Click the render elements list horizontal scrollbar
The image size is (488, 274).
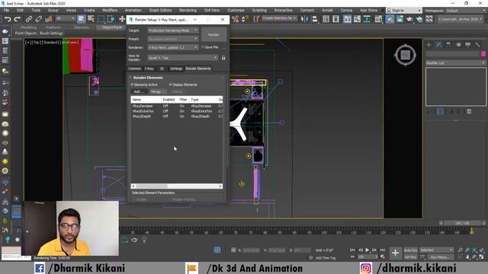click(x=176, y=186)
